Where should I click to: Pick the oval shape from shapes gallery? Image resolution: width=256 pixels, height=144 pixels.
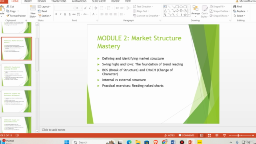point(181,7)
